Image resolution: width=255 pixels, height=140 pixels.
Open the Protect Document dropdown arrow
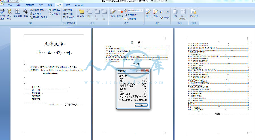point(194,19)
